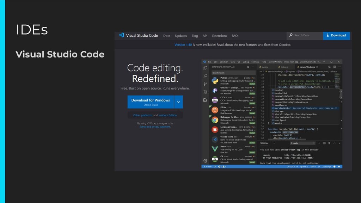Open the Terminal menu in the editor
Image resolution: width=361 pixels, height=203 pixels.
(255, 62)
